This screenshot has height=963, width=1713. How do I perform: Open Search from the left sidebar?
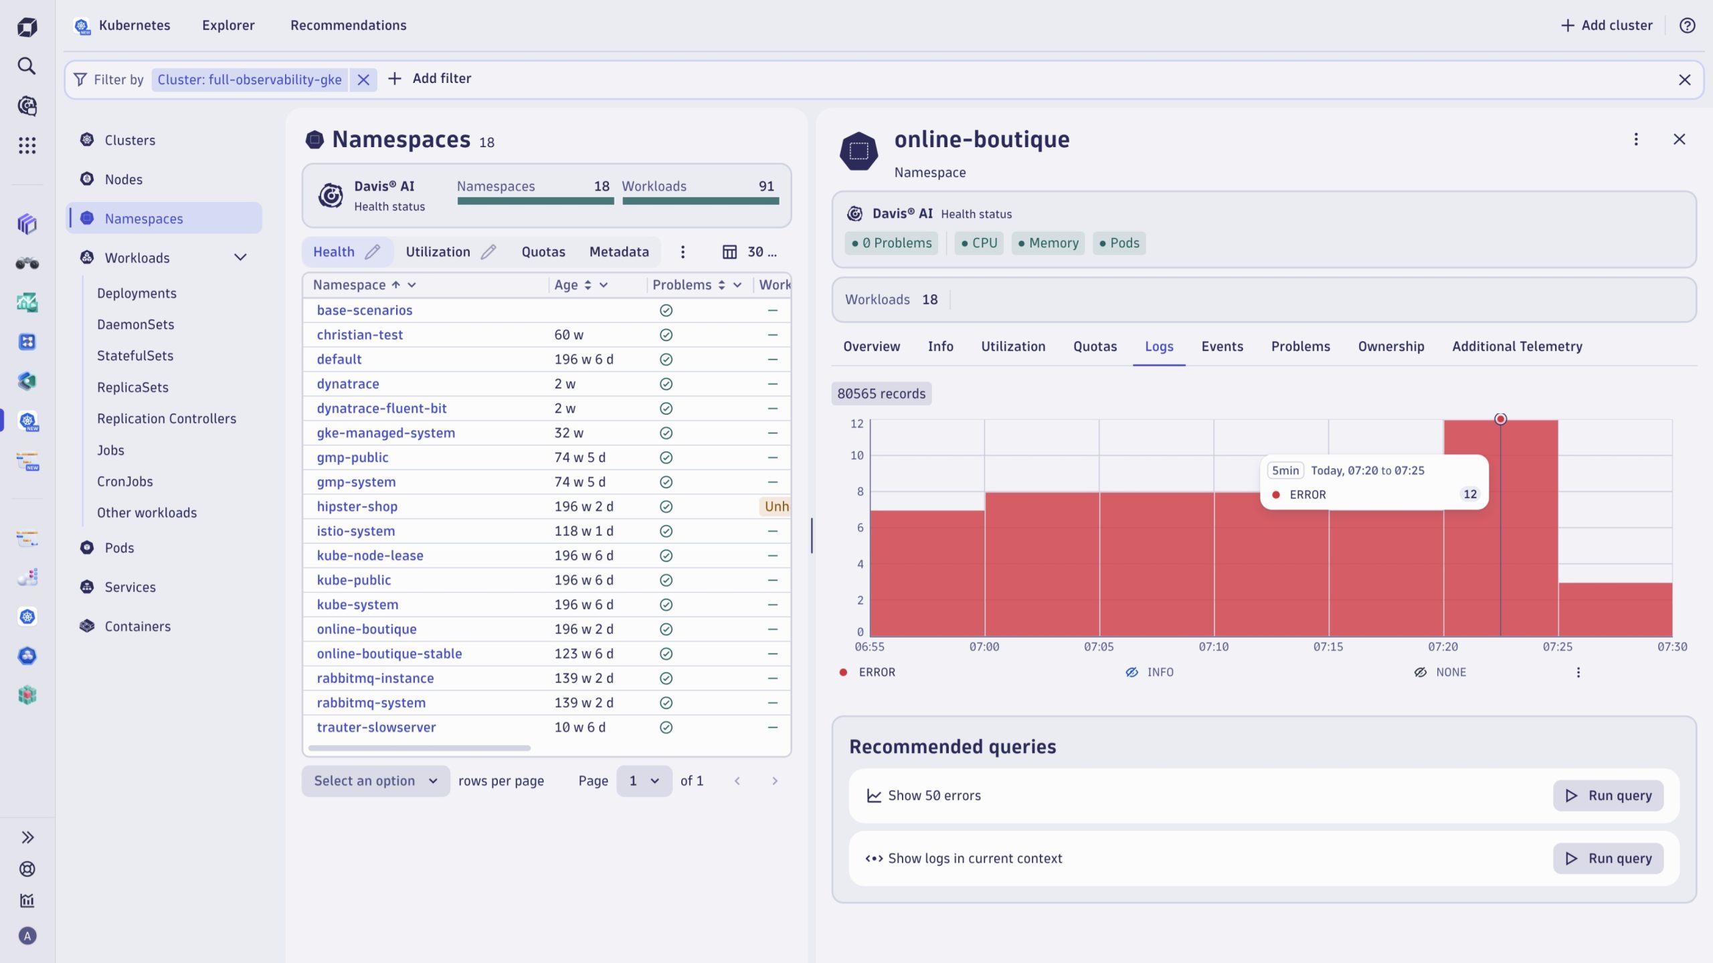tap(27, 66)
